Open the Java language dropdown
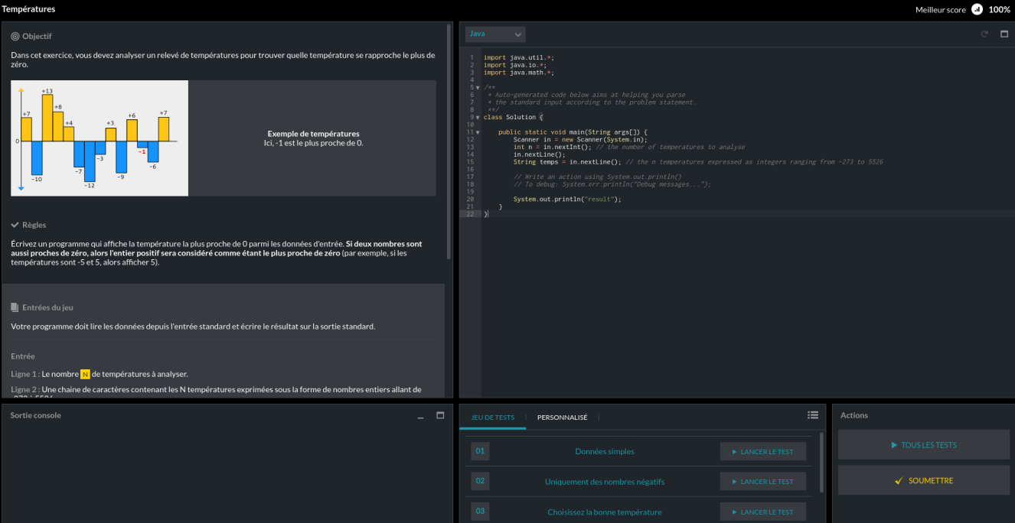Viewport: 1015px width, 523px height. point(494,34)
